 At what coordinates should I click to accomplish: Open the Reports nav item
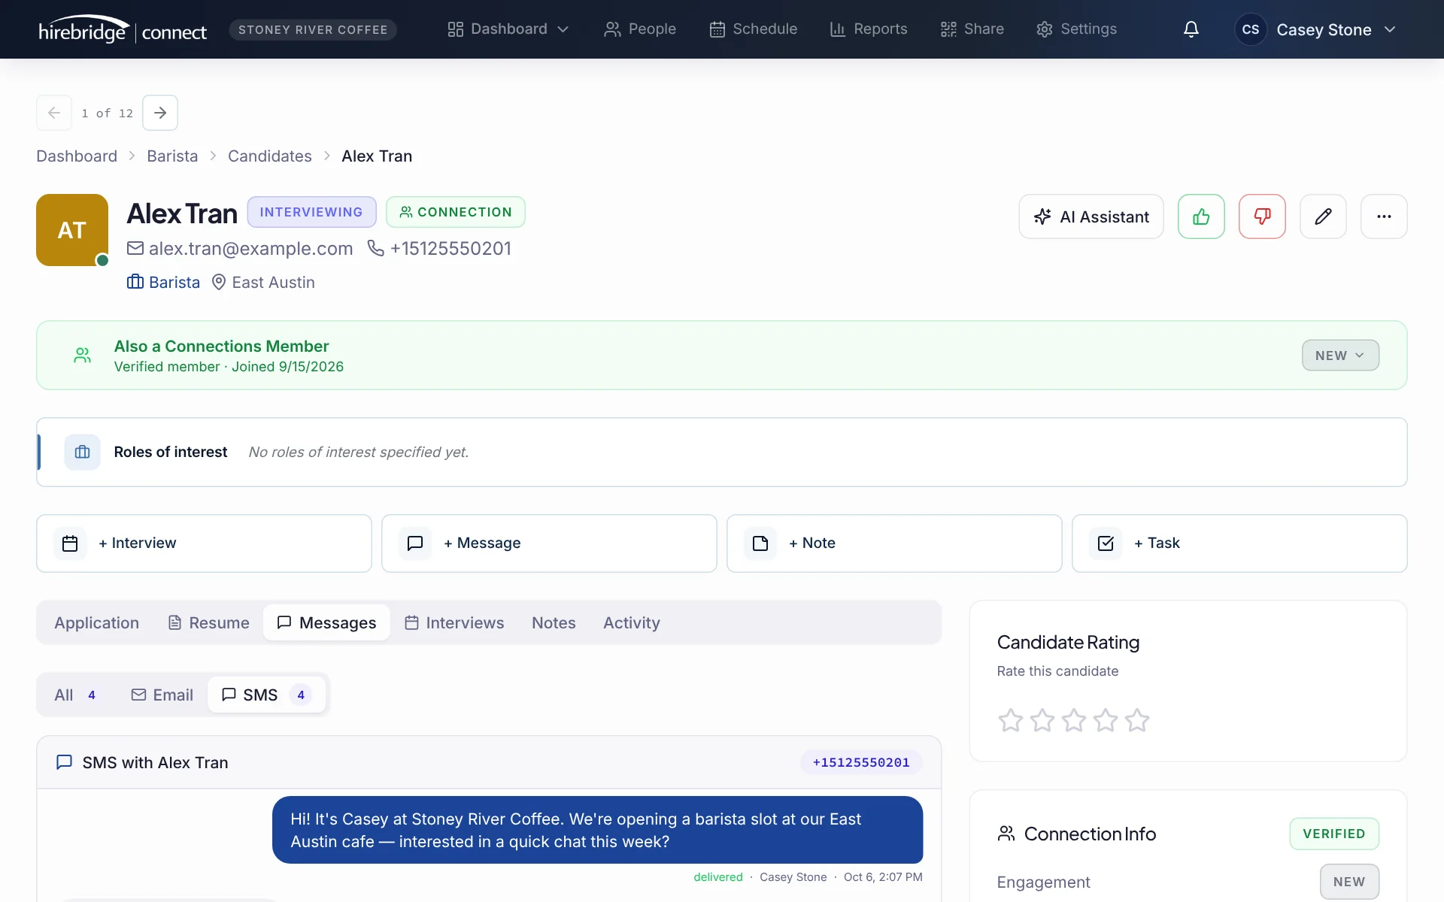click(869, 29)
